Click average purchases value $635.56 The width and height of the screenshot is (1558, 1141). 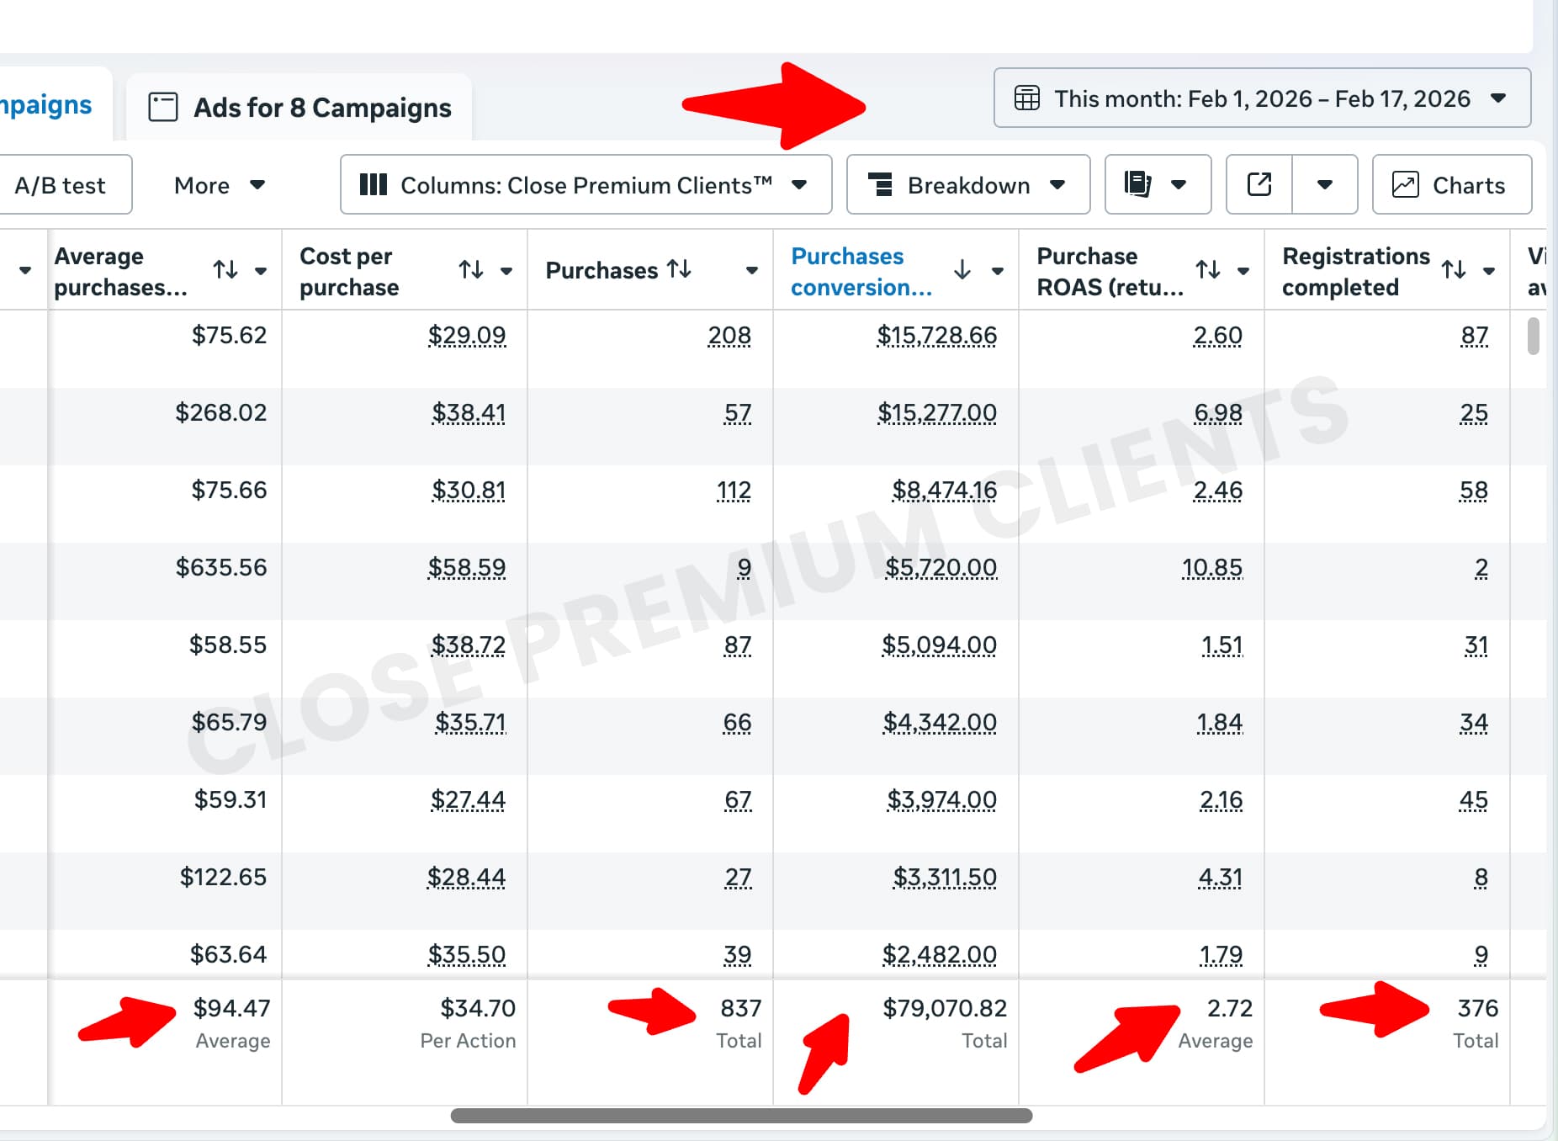point(221,567)
